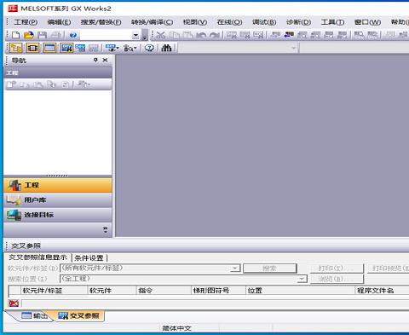Click the 打印(Y) button
The height and width of the screenshot is (335, 409).
pos(337,269)
